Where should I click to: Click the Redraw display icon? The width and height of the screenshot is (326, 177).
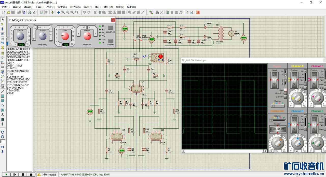(x=42, y=12)
